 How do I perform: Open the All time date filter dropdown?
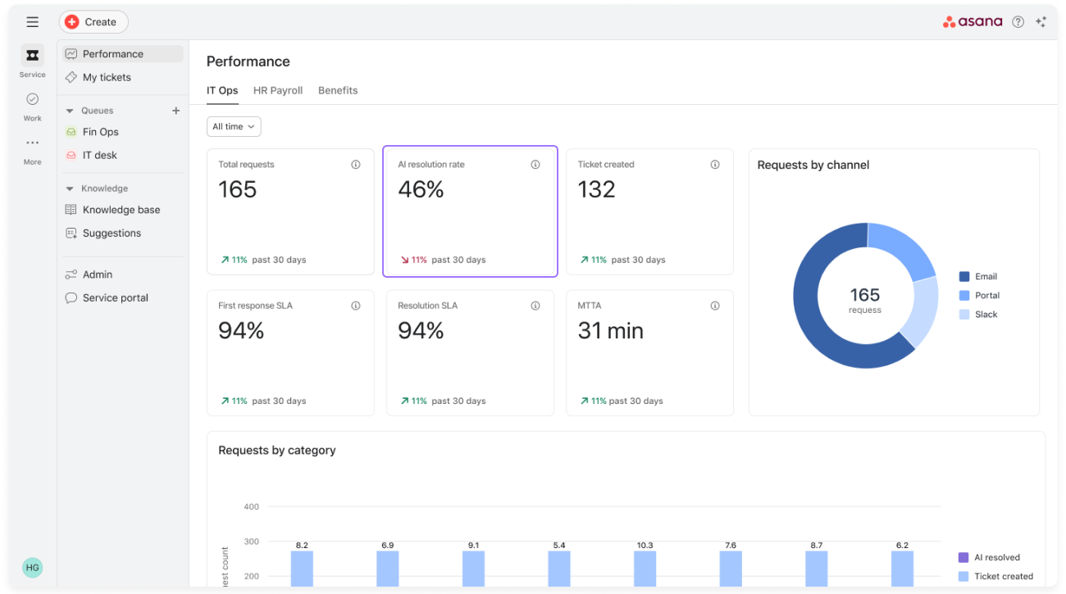pos(234,127)
